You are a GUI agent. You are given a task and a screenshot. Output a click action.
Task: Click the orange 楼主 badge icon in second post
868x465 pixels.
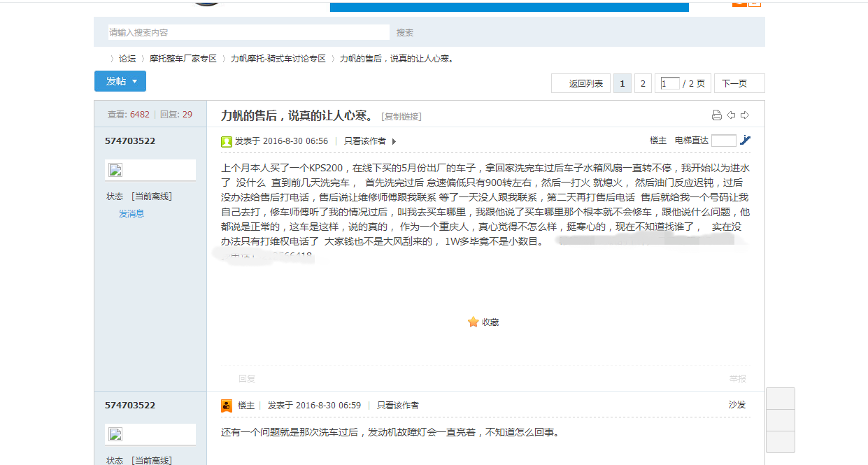pyautogui.click(x=227, y=406)
